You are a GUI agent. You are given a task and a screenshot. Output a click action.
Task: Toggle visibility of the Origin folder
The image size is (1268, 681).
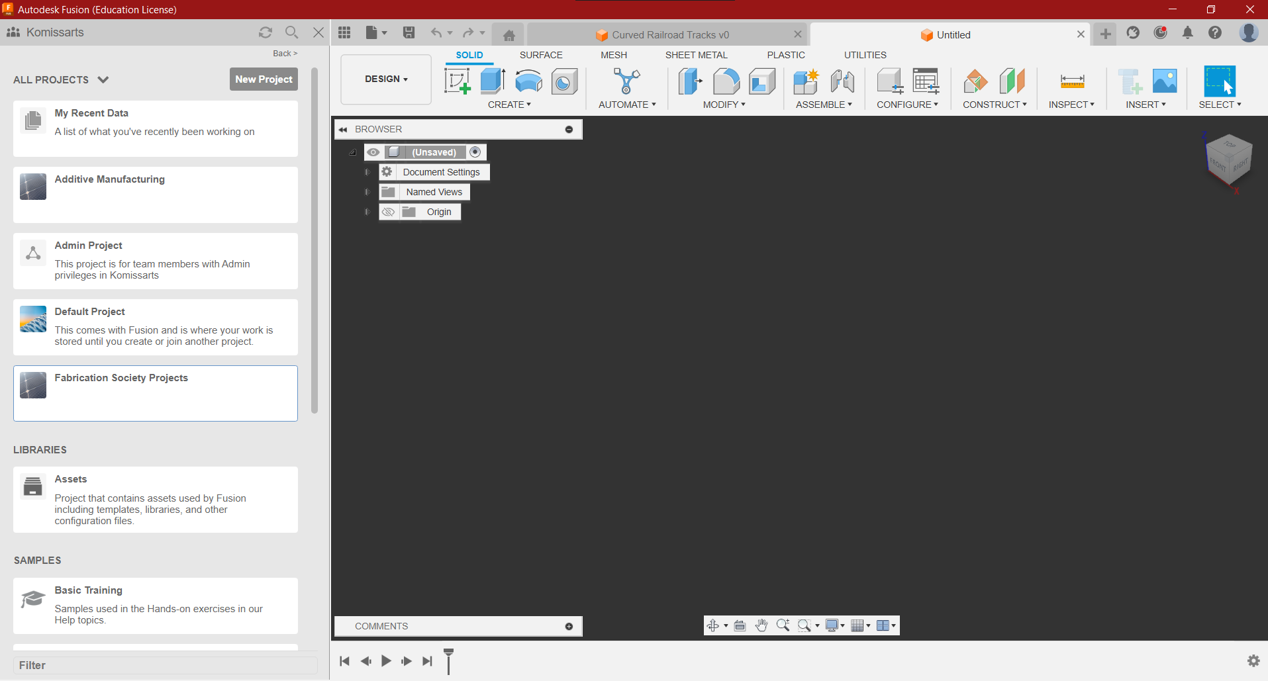(x=389, y=212)
